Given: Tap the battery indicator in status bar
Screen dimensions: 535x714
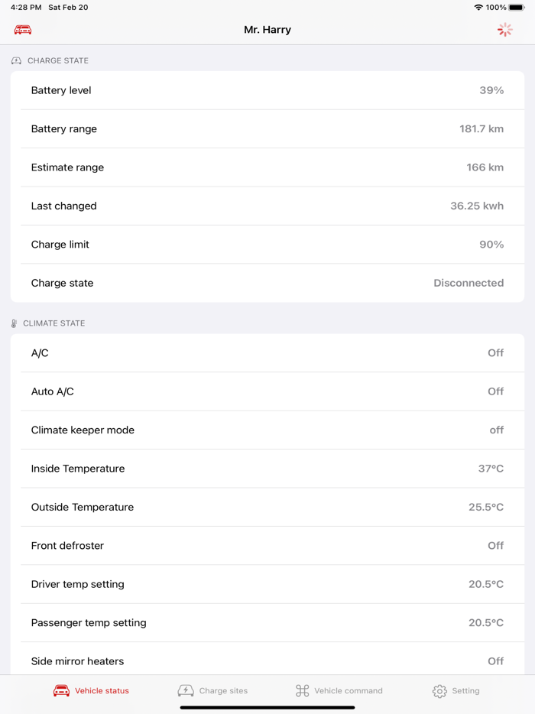Looking at the screenshot, I should 517,8.
